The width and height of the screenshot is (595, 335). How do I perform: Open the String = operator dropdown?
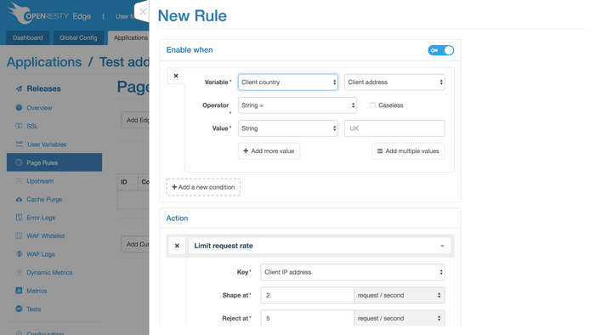(x=297, y=105)
